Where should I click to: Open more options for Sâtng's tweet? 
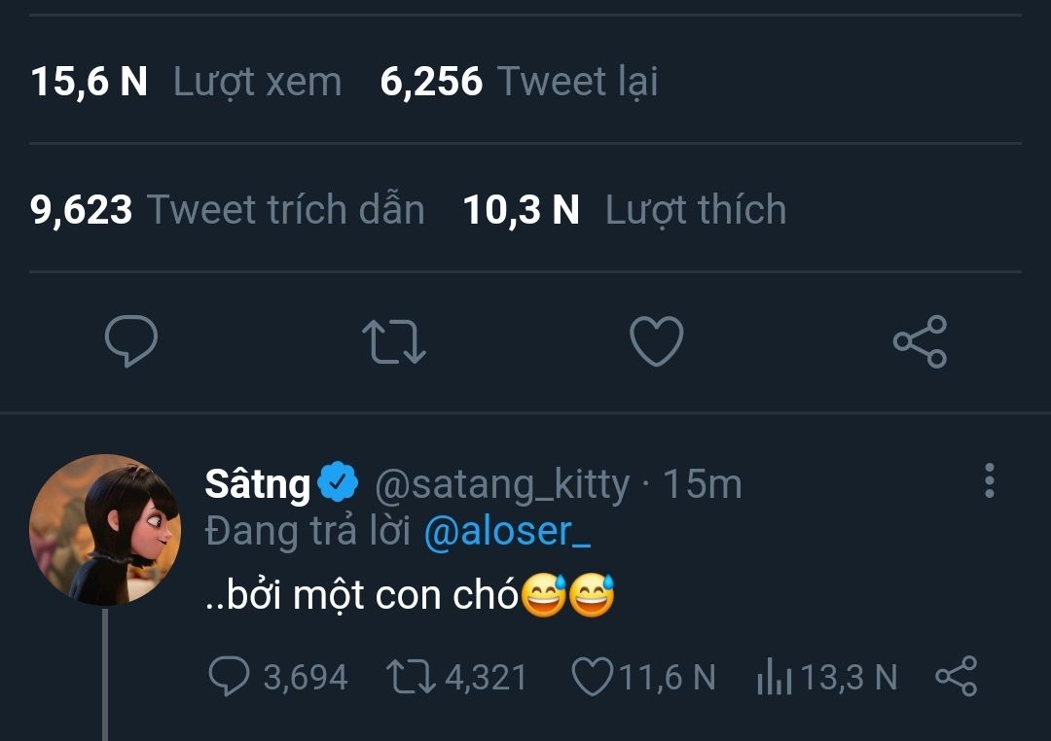coord(990,480)
